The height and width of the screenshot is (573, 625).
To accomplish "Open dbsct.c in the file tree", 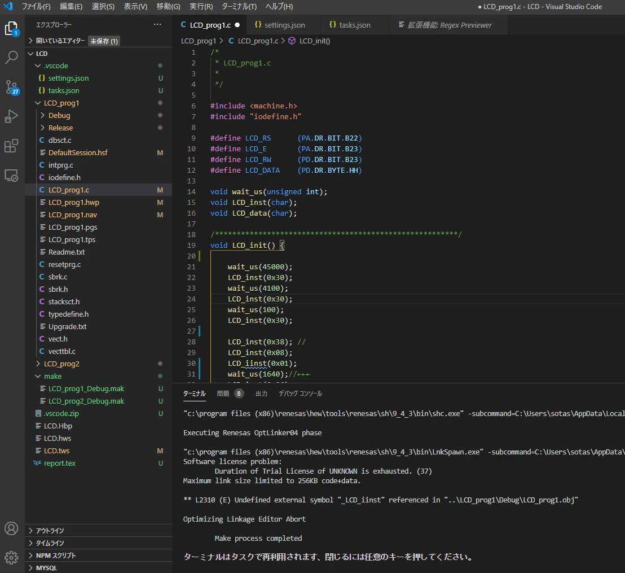I will click(99, 140).
